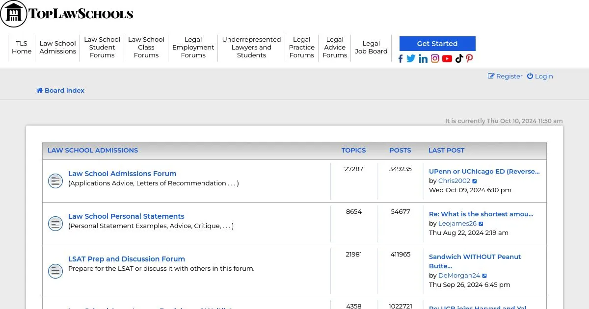Click posts count 411965
589x309 pixels.
[x=401, y=255]
